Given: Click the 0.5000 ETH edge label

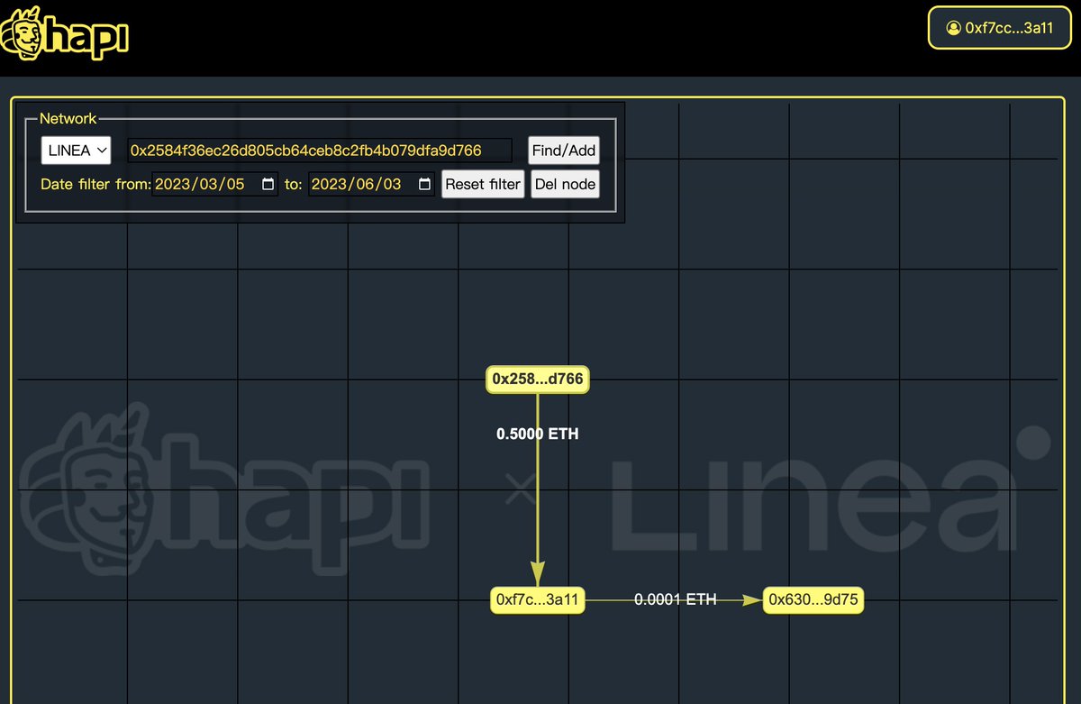Looking at the screenshot, I should click(x=538, y=434).
